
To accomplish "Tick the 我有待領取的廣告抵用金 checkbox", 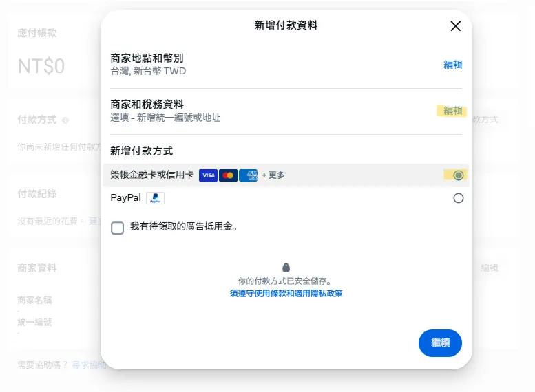I will click(x=118, y=228).
